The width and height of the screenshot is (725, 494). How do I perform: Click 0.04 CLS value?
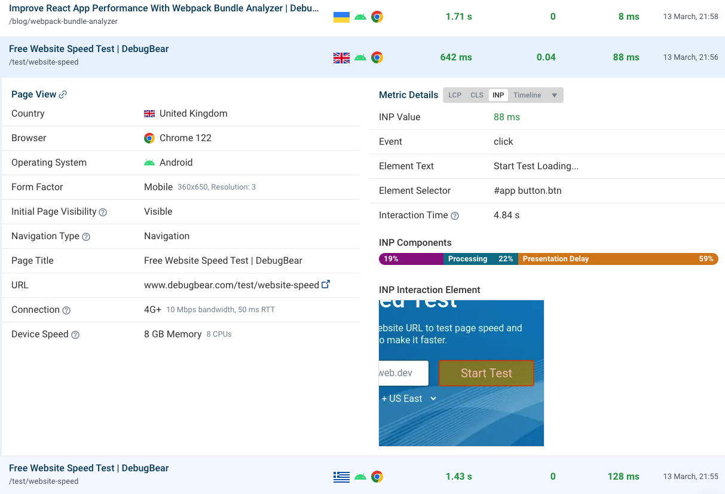point(546,57)
